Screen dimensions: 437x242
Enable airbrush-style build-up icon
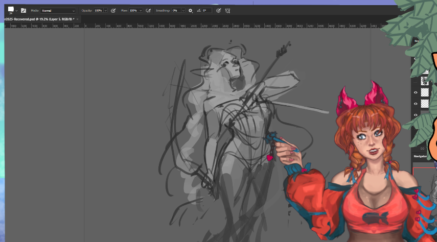[x=148, y=11]
